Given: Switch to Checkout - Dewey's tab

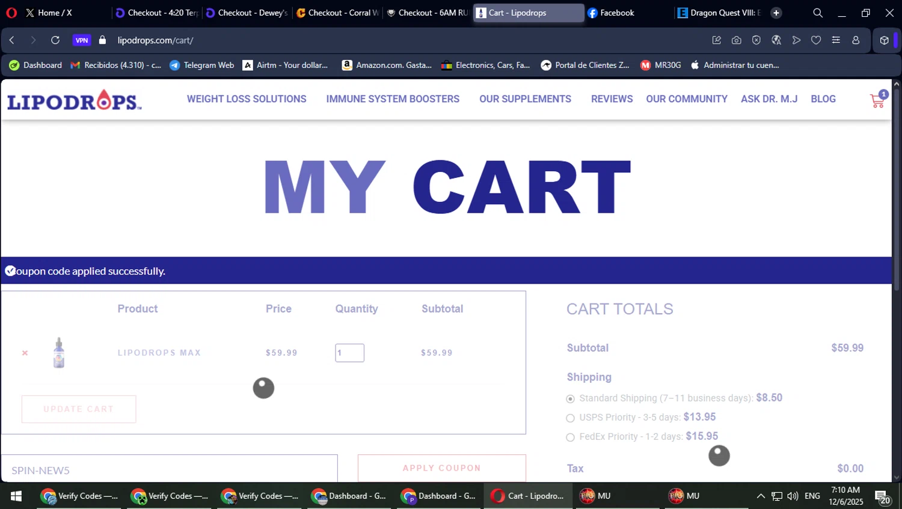Looking at the screenshot, I should [247, 13].
